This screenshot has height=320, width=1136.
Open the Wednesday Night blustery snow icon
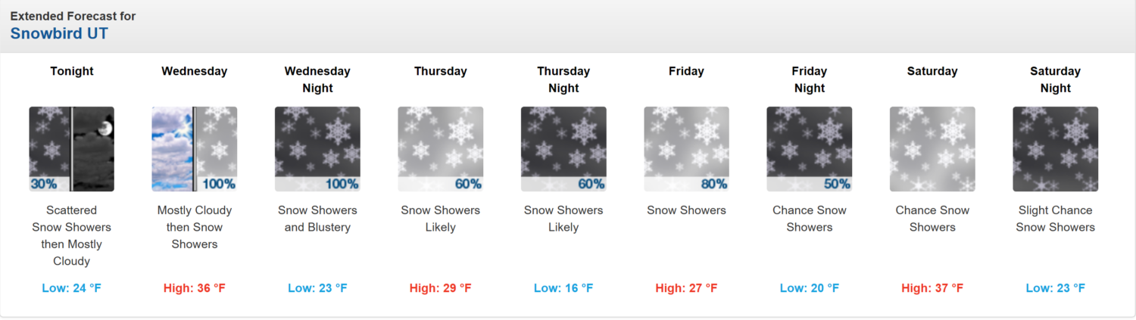click(x=317, y=149)
